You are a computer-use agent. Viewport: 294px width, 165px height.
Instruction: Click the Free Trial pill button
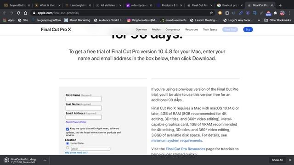click(x=230, y=29)
